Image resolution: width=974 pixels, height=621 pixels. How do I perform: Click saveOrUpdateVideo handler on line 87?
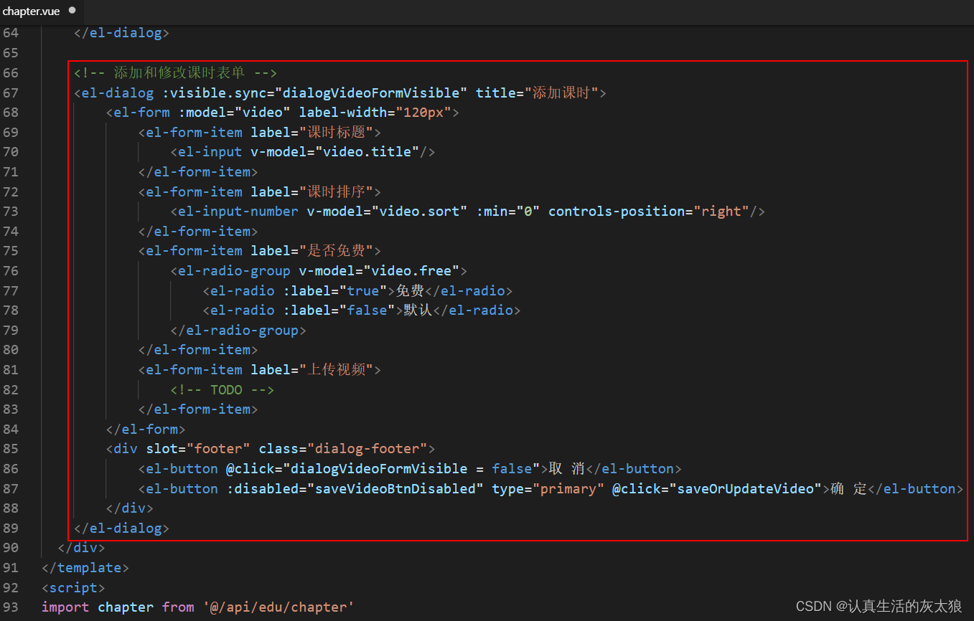[x=745, y=489]
